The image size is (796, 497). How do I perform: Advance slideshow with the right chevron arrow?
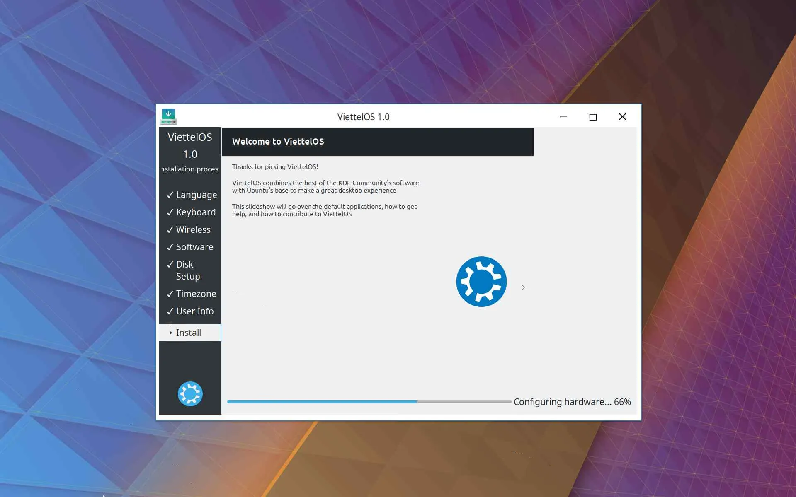[x=523, y=287]
